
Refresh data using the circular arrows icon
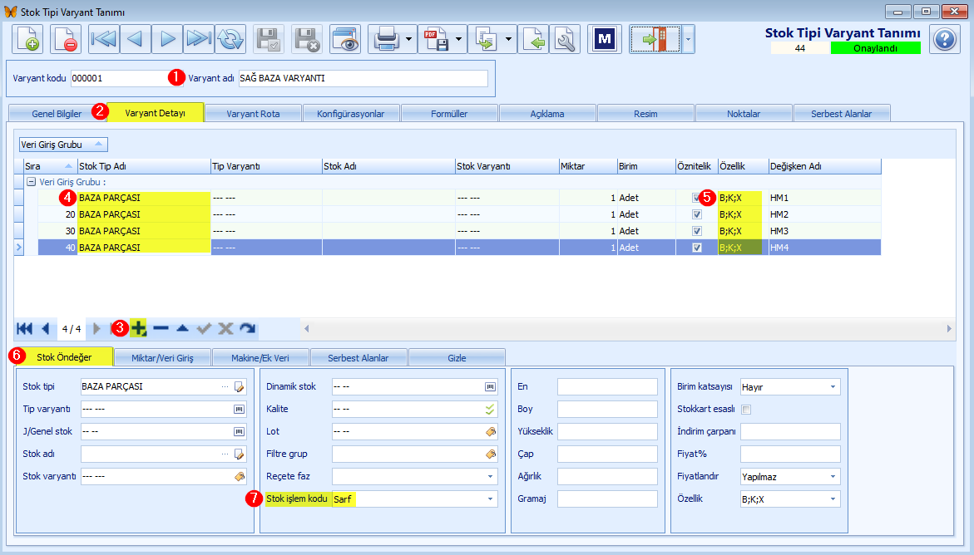230,40
